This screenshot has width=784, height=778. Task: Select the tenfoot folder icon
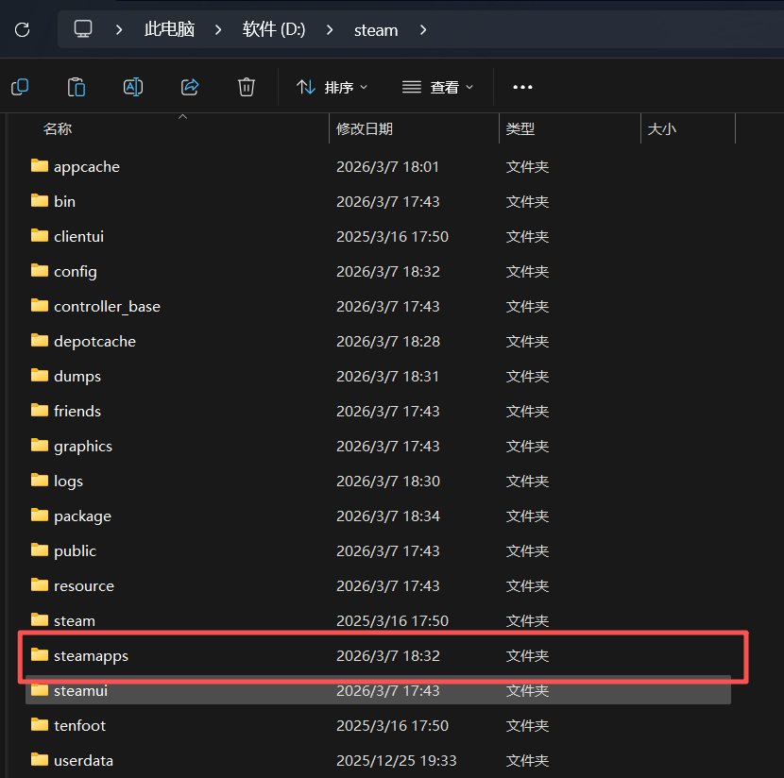[40, 724]
